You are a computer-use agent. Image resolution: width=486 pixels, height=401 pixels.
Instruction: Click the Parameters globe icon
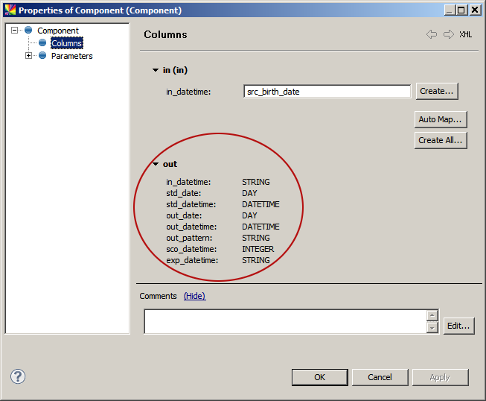point(42,56)
